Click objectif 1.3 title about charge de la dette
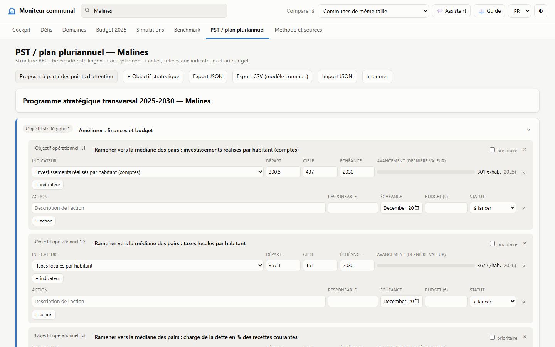The width and height of the screenshot is (555, 347). 196,337
